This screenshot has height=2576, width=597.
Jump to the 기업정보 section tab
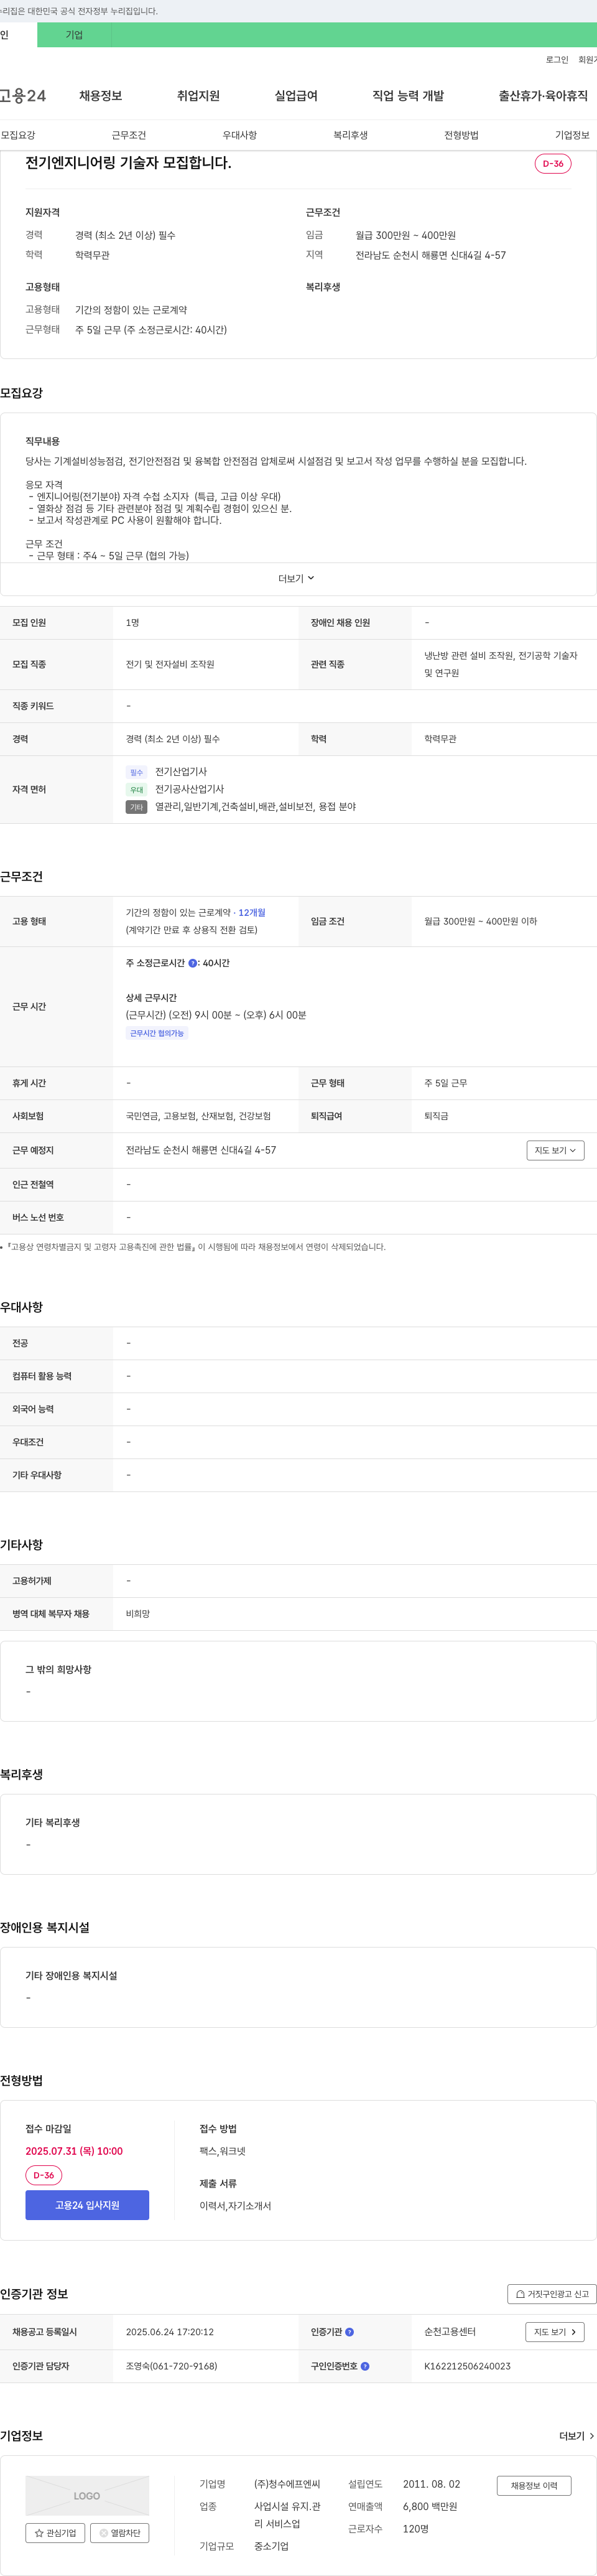click(573, 135)
